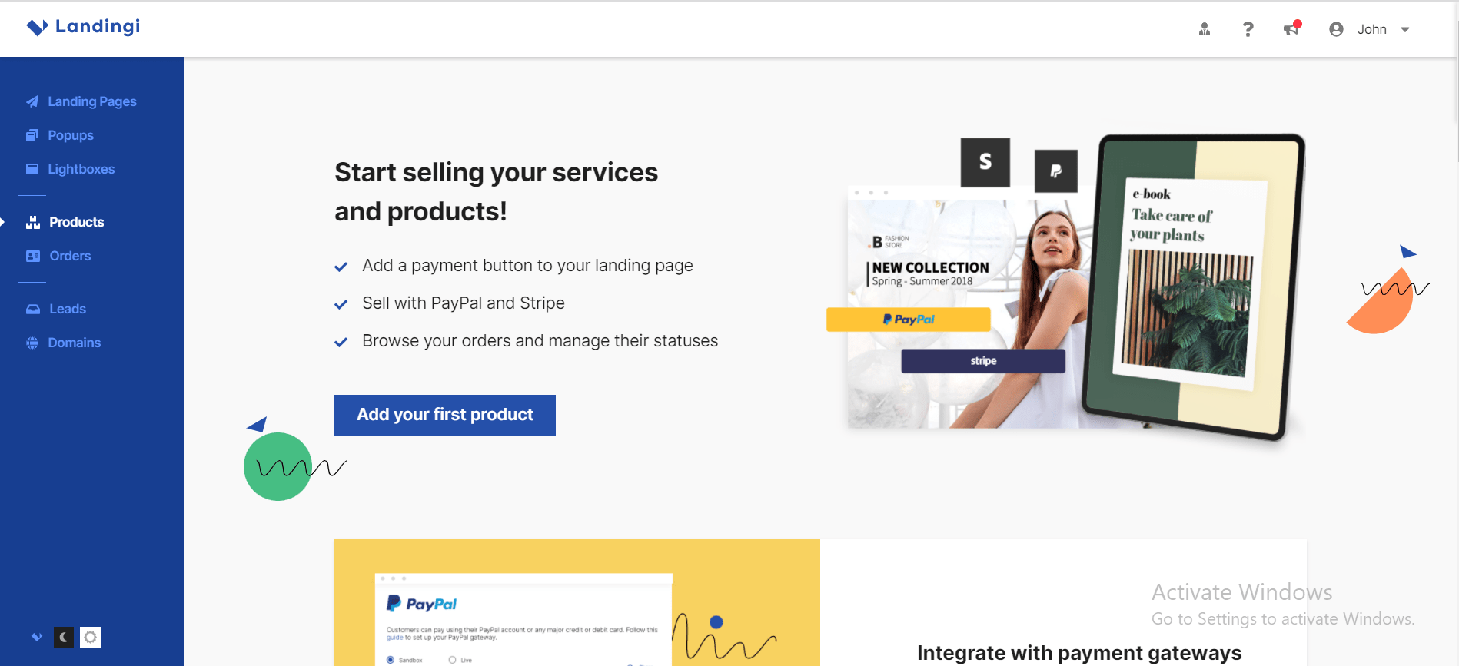Image resolution: width=1459 pixels, height=666 pixels.
Task: Click the Lightboxes icon in sidebar
Action: (x=32, y=169)
